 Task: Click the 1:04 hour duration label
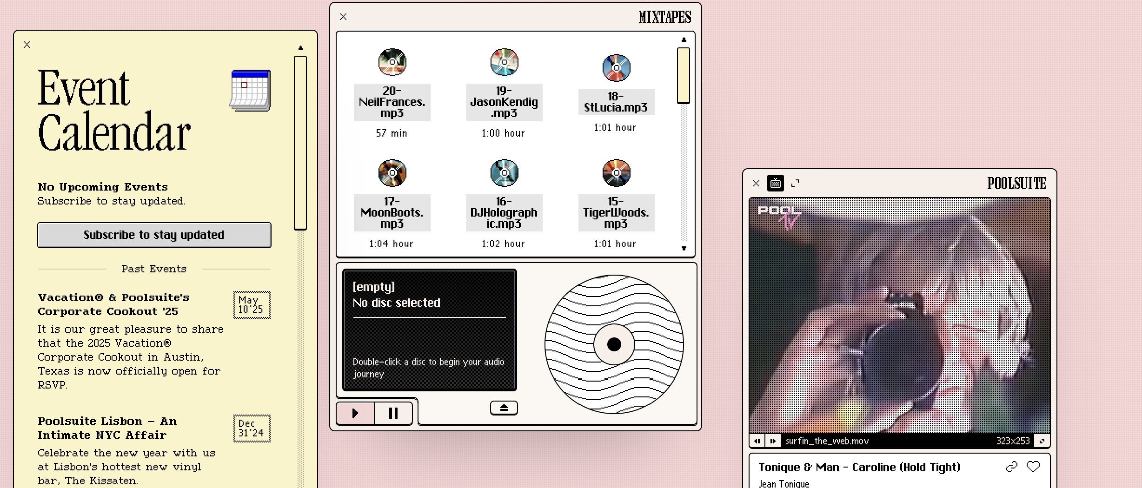(x=391, y=244)
